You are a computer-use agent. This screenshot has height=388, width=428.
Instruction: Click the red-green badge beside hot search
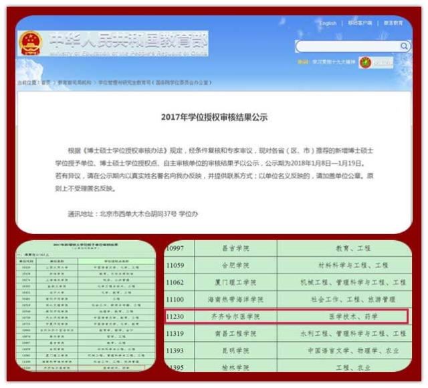[x=366, y=63]
